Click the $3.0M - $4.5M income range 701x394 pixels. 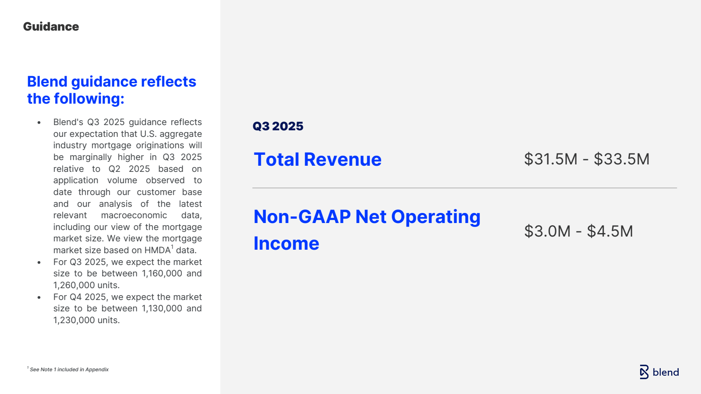pyautogui.click(x=578, y=231)
